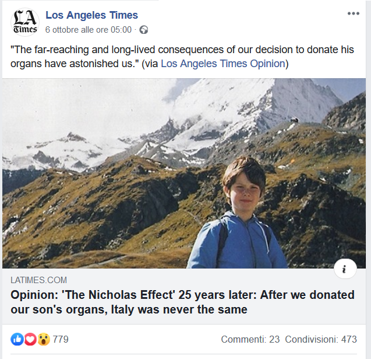Click the post timestamp '6 ottobre alle ore 05:00'
371x359 pixels.
tap(89, 29)
